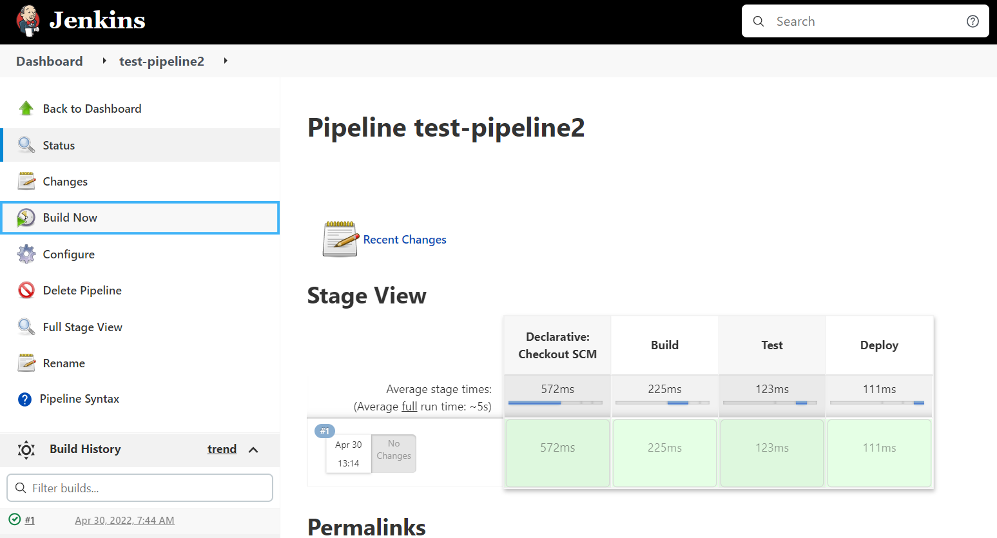997x538 pixels.
Task: Click the average time bar under 123ms
Action: [770, 403]
